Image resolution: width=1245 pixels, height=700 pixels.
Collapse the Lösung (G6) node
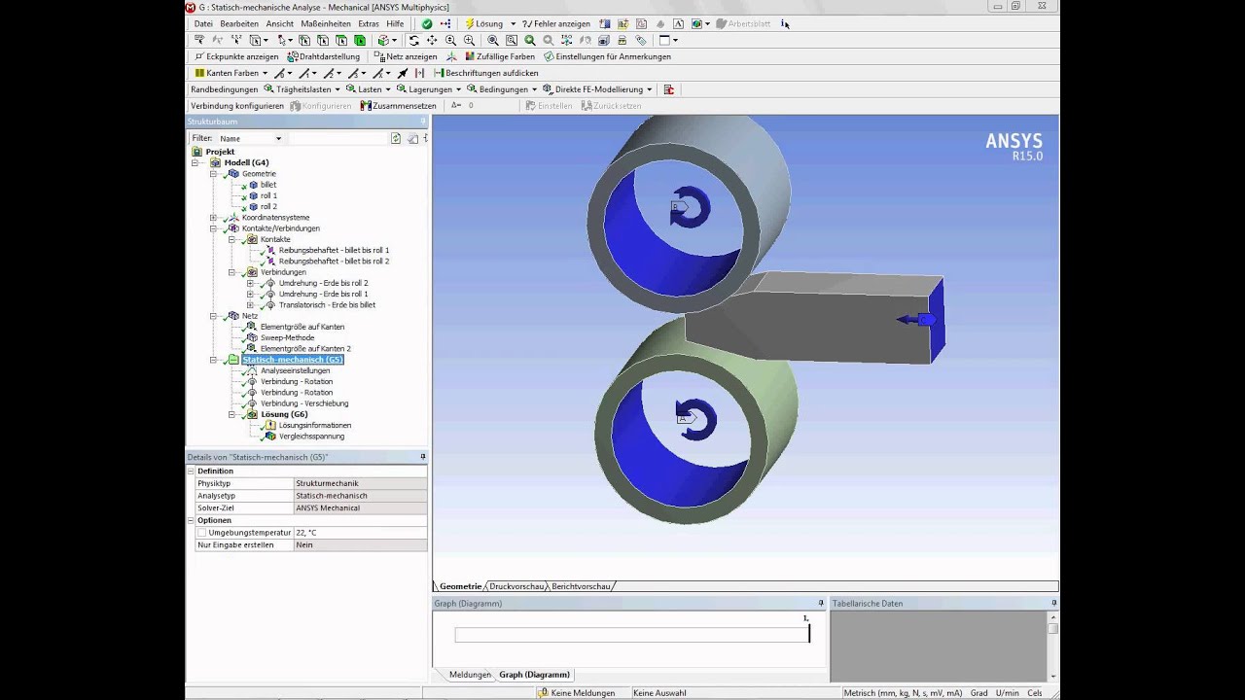click(231, 414)
